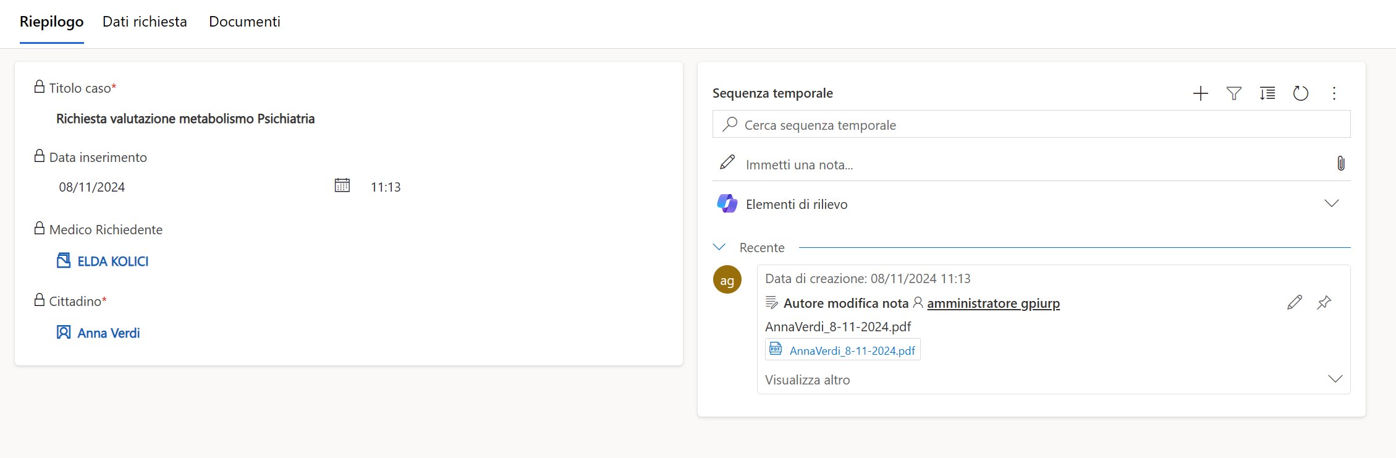Viewport: 1396px width, 458px height.
Task: Click the search magnifier icon in timeline
Action: pos(730,124)
